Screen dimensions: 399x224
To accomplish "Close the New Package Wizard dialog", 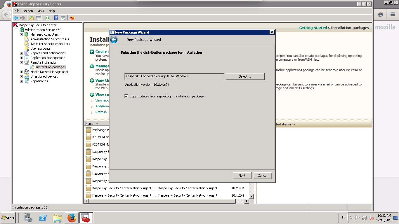I will [272, 32].
